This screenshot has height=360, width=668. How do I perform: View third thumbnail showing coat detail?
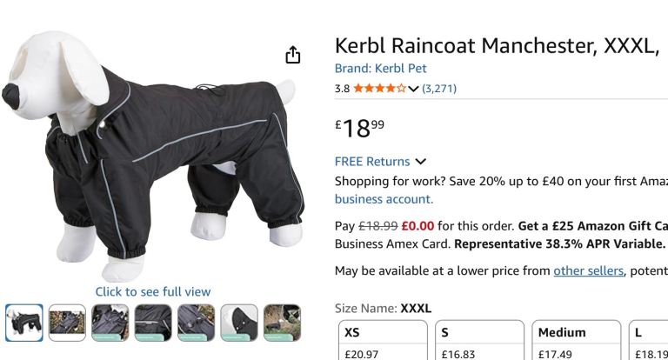tap(110, 323)
